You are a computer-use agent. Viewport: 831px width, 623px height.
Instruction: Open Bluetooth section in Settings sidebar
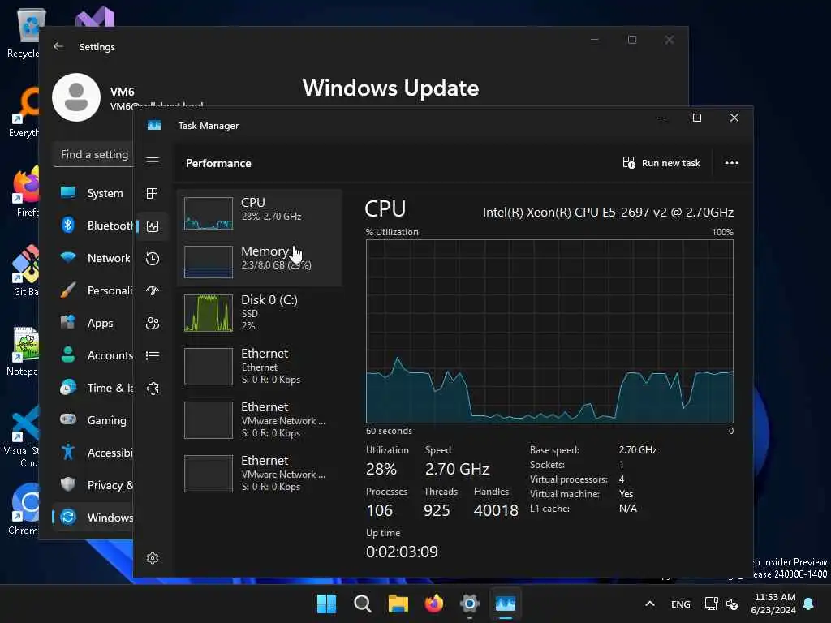point(93,226)
